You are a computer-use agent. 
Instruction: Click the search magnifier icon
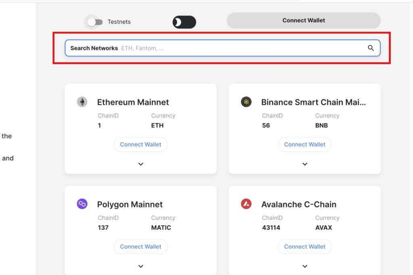[371, 48]
